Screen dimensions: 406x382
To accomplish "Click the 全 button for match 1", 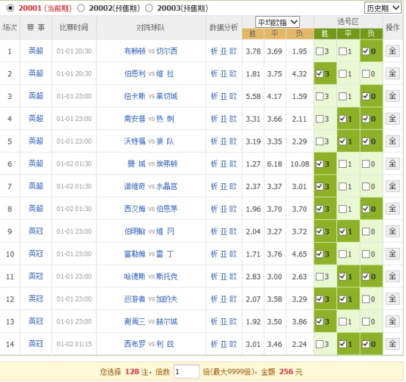I will (x=392, y=51).
